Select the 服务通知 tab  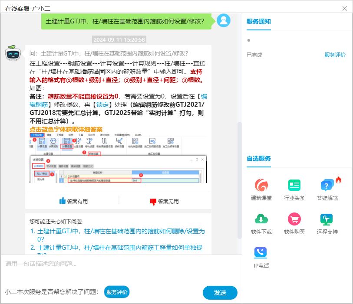coord(259,22)
